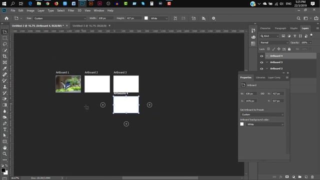Select the Dodge tool
Screen dimensions: 320x180
[4, 117]
